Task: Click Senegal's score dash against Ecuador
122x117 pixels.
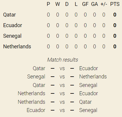Action: pos(72,110)
